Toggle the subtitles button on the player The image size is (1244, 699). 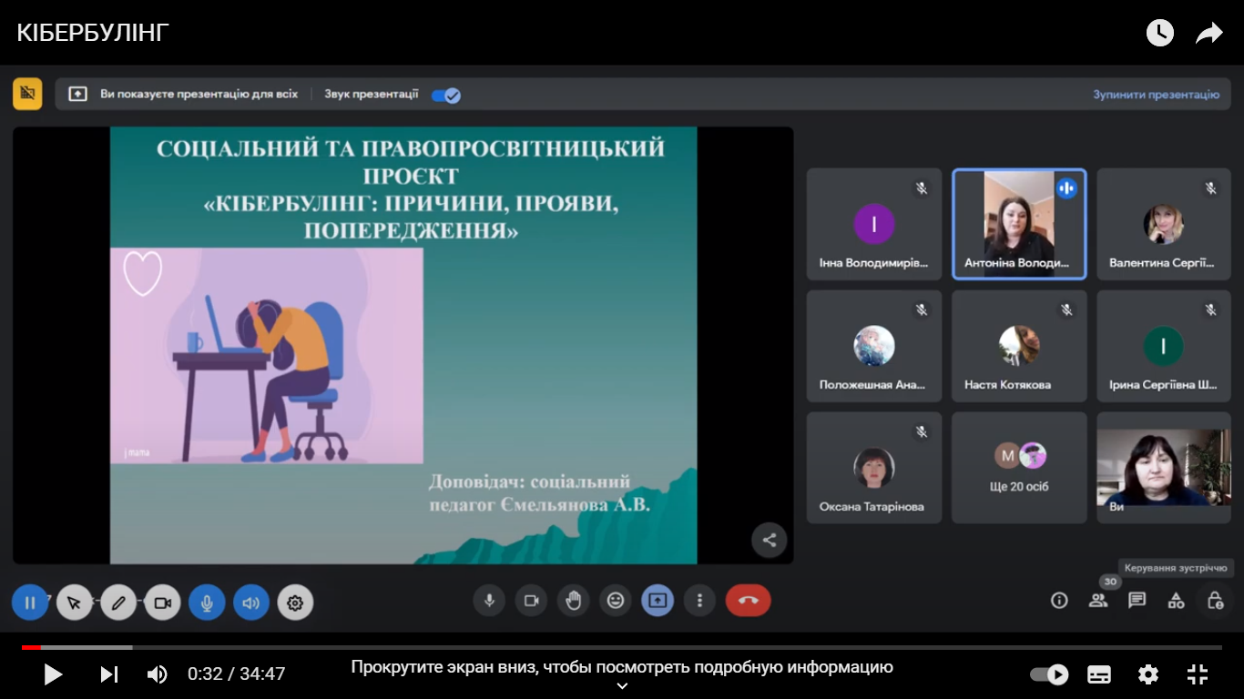(1099, 674)
